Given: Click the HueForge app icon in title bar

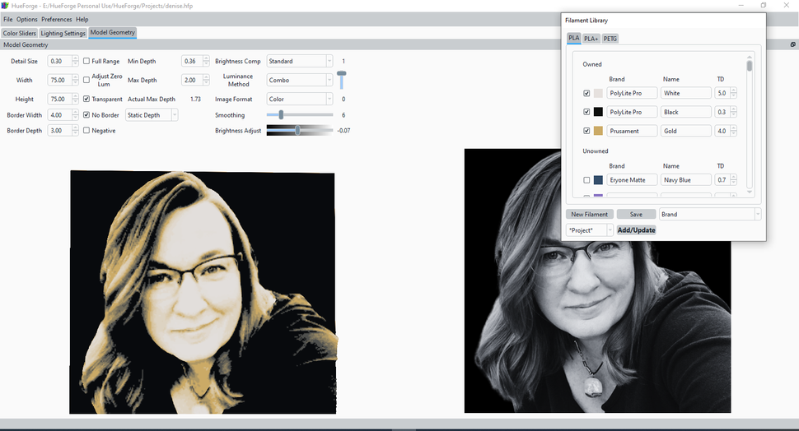Looking at the screenshot, I should point(5,6).
